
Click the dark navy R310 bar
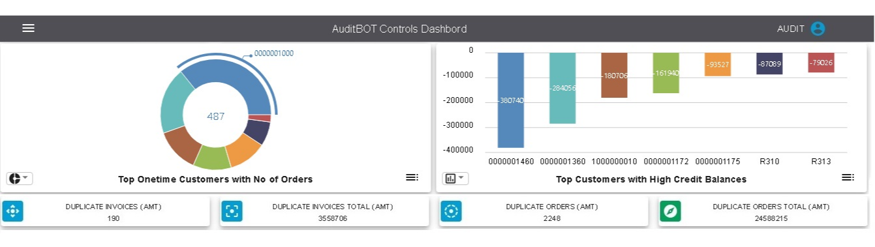769,63
